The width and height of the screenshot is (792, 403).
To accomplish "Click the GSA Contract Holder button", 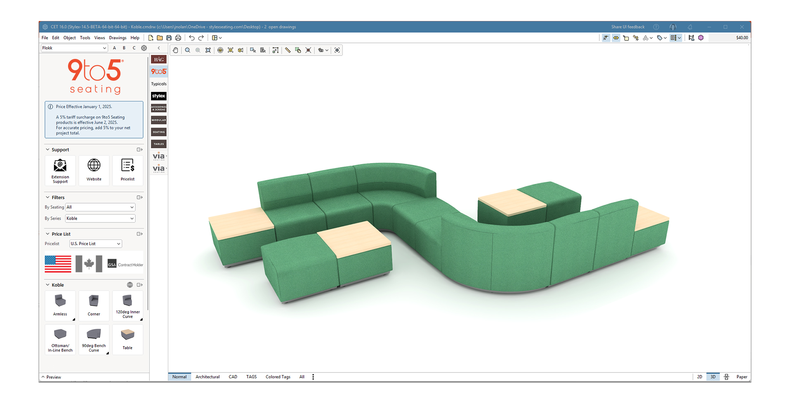I will point(125,265).
